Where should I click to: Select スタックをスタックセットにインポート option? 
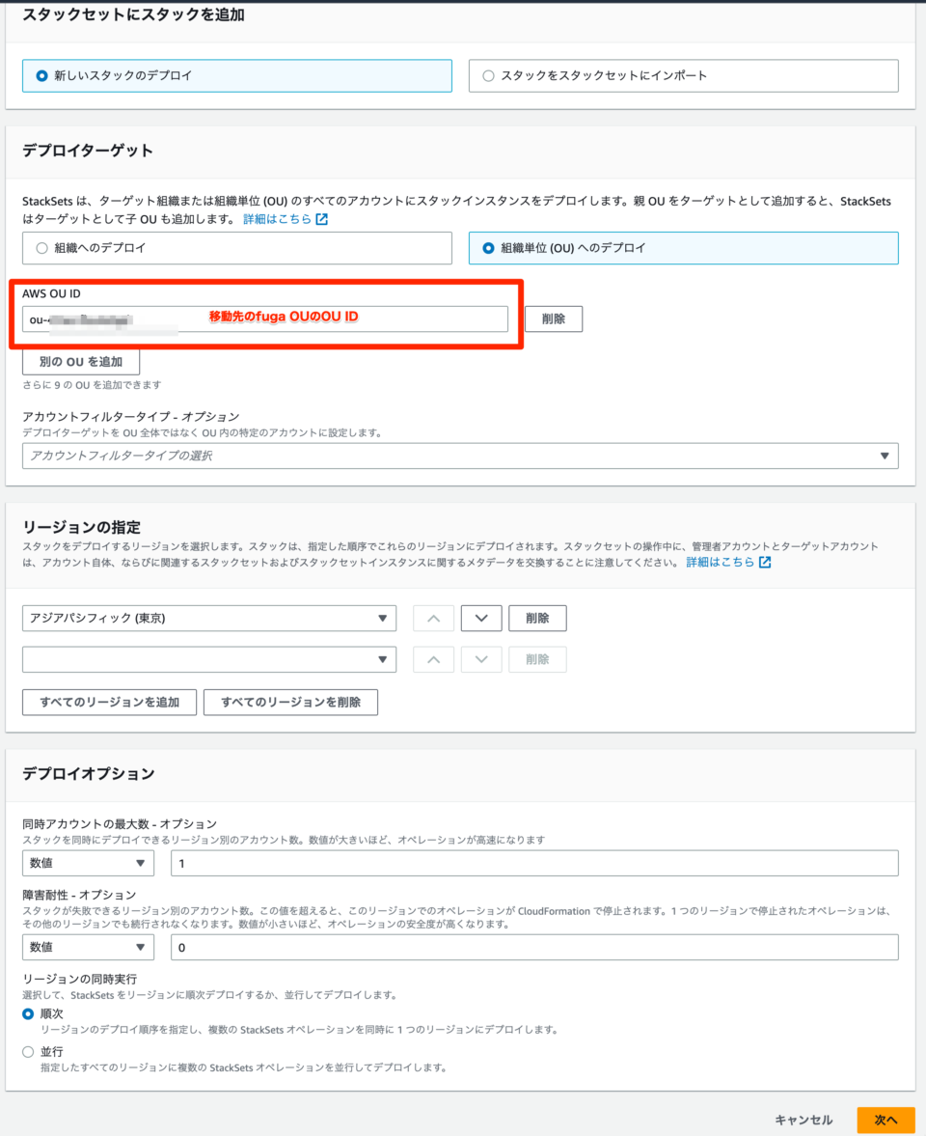tap(489, 75)
